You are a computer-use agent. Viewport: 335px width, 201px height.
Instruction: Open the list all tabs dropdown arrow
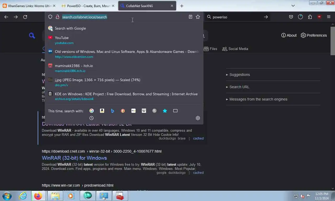(293, 6)
